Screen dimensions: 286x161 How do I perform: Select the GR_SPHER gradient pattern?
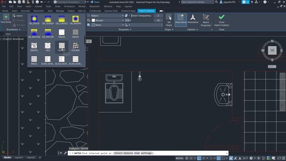tap(34, 20)
